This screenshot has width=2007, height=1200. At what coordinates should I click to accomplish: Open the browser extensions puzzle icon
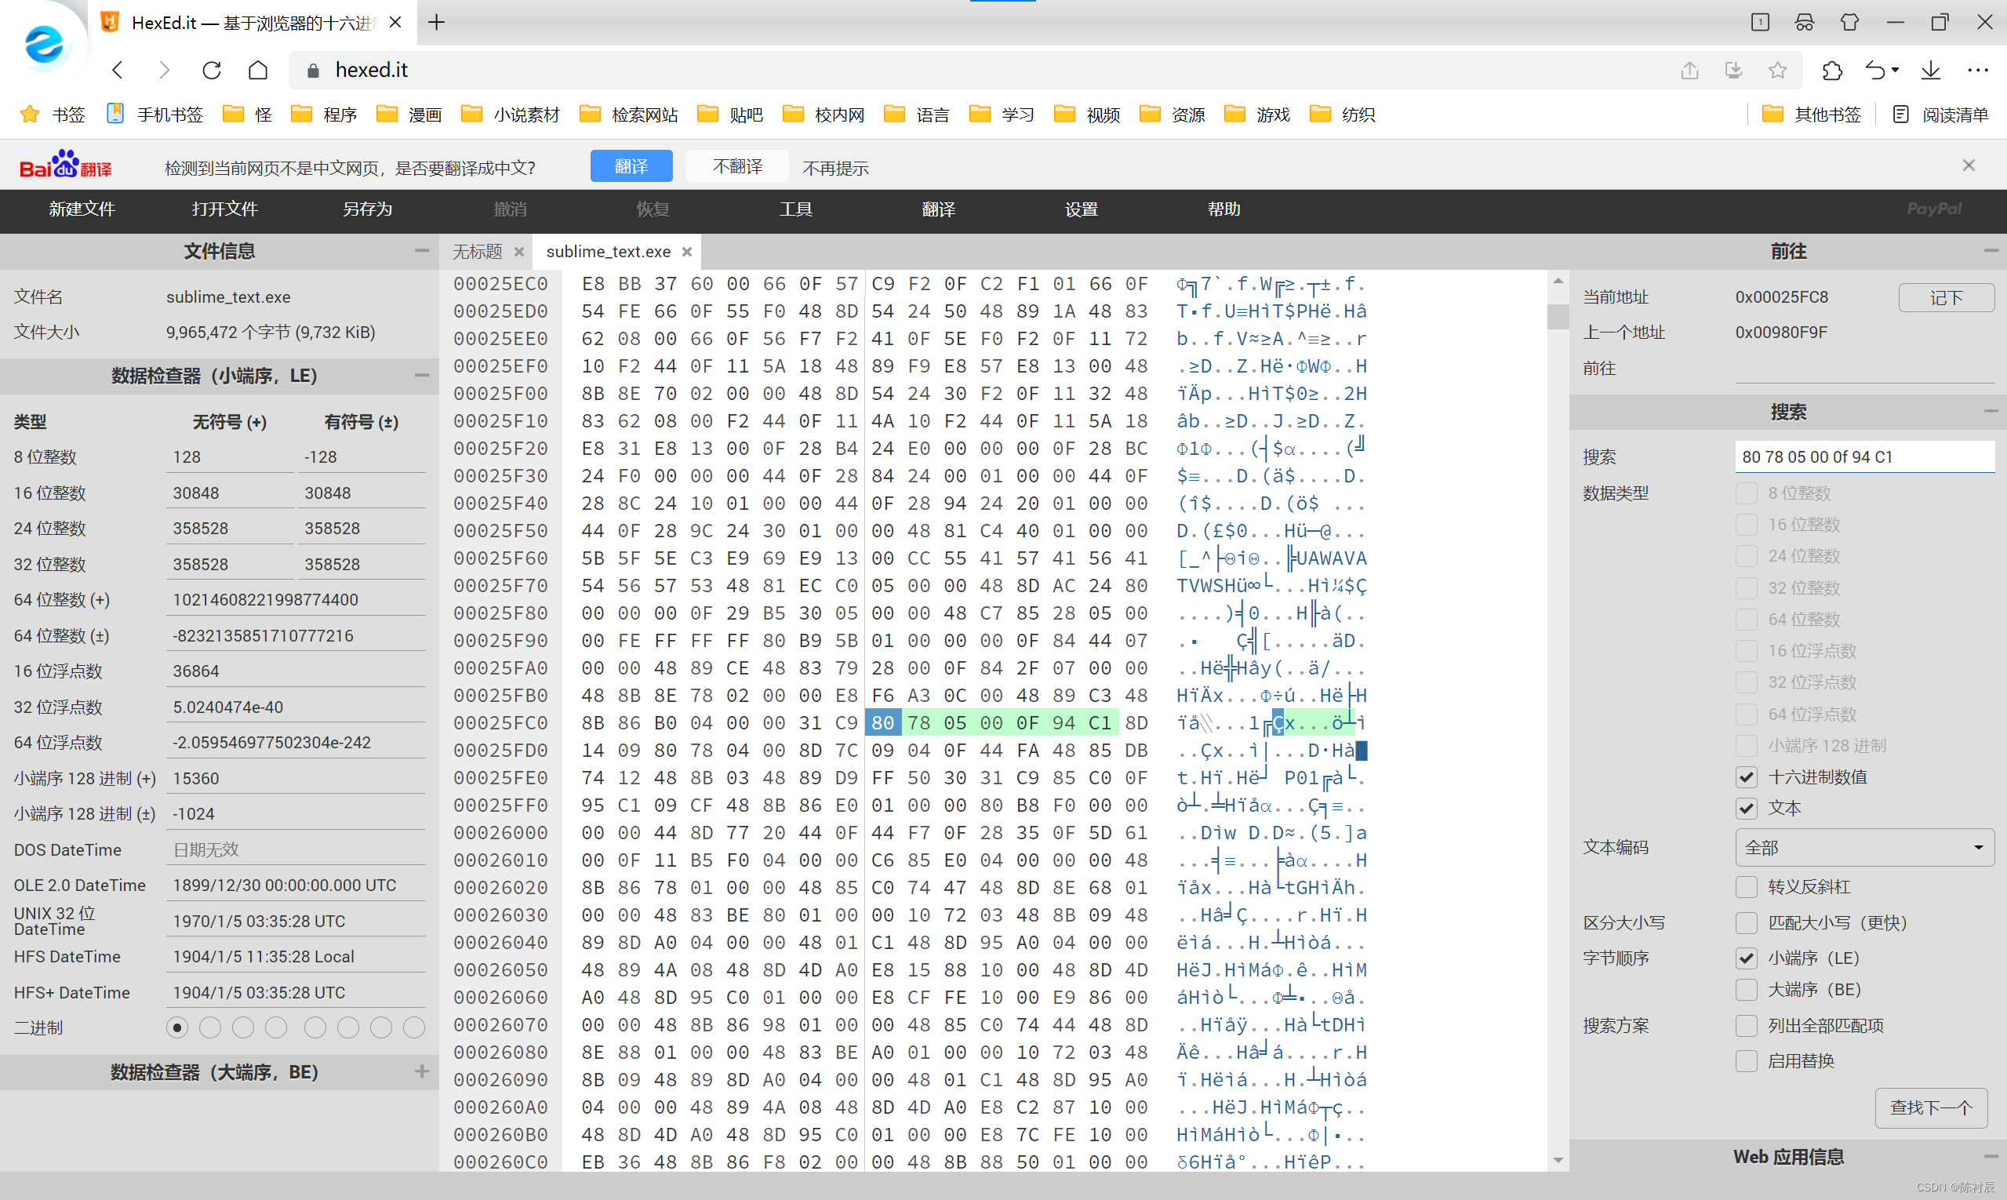[1832, 71]
